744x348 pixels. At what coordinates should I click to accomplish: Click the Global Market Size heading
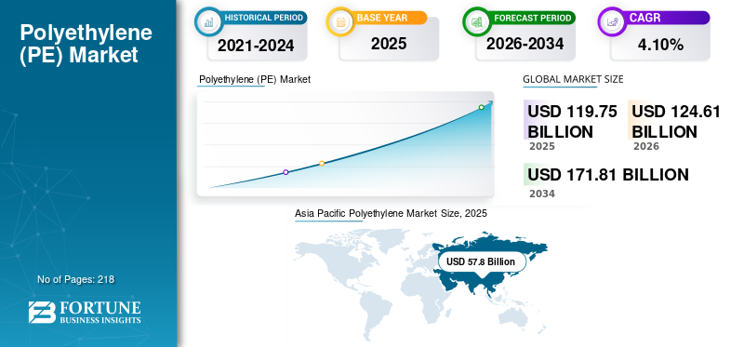[x=573, y=80]
